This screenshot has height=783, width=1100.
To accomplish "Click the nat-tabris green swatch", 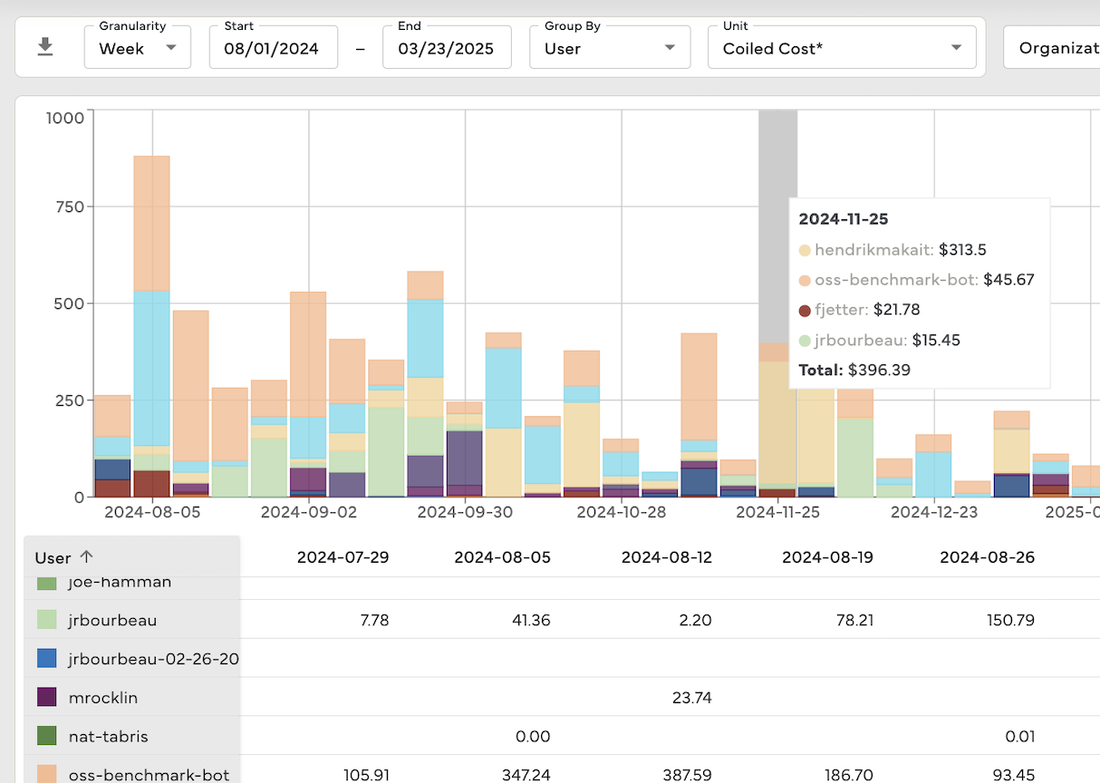I will pyautogui.click(x=47, y=737).
